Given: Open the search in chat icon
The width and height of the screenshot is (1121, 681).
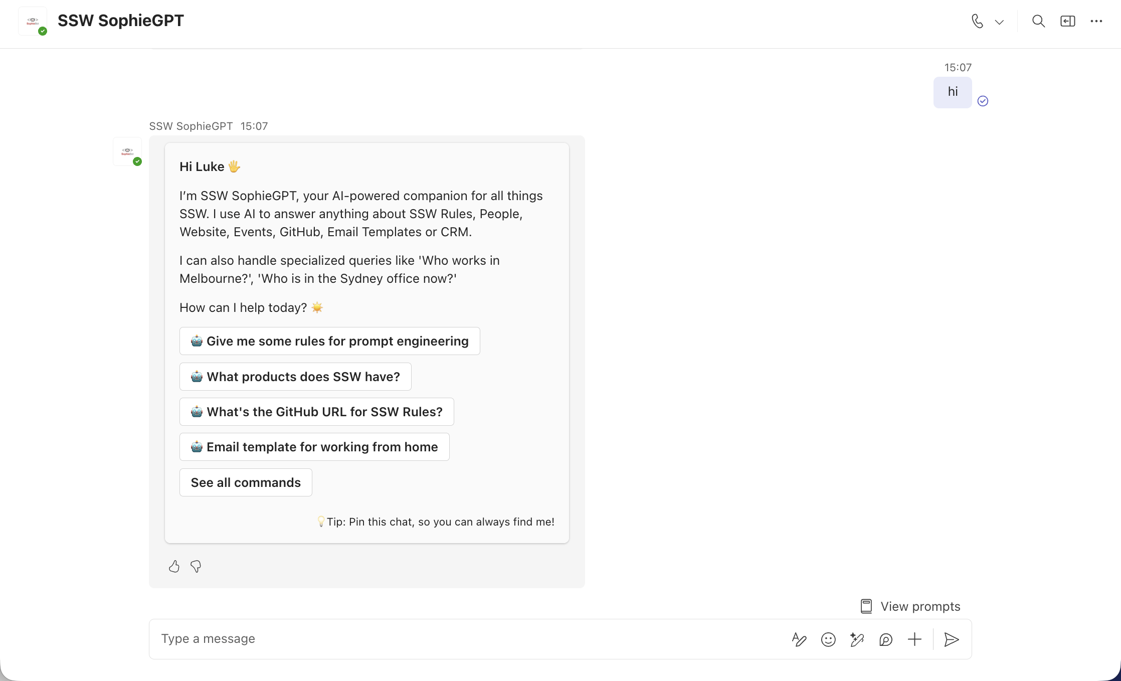Looking at the screenshot, I should click(1038, 21).
